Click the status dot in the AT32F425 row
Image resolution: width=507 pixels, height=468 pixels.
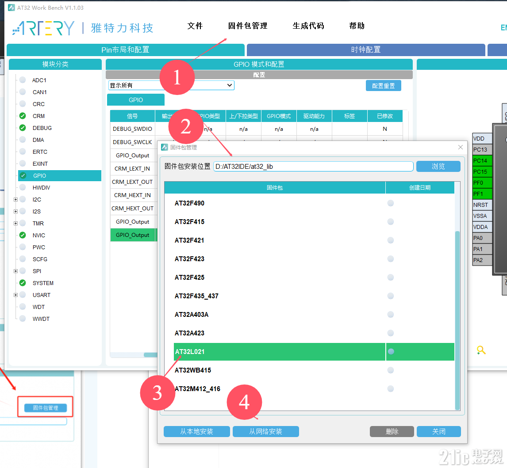pos(391,278)
